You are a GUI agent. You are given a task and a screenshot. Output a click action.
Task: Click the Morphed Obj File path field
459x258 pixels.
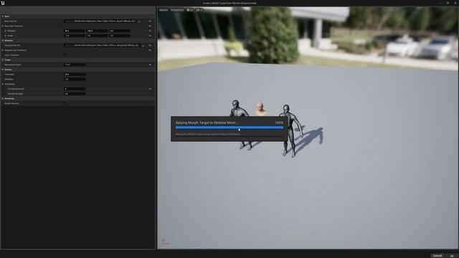pyautogui.click(x=102, y=45)
